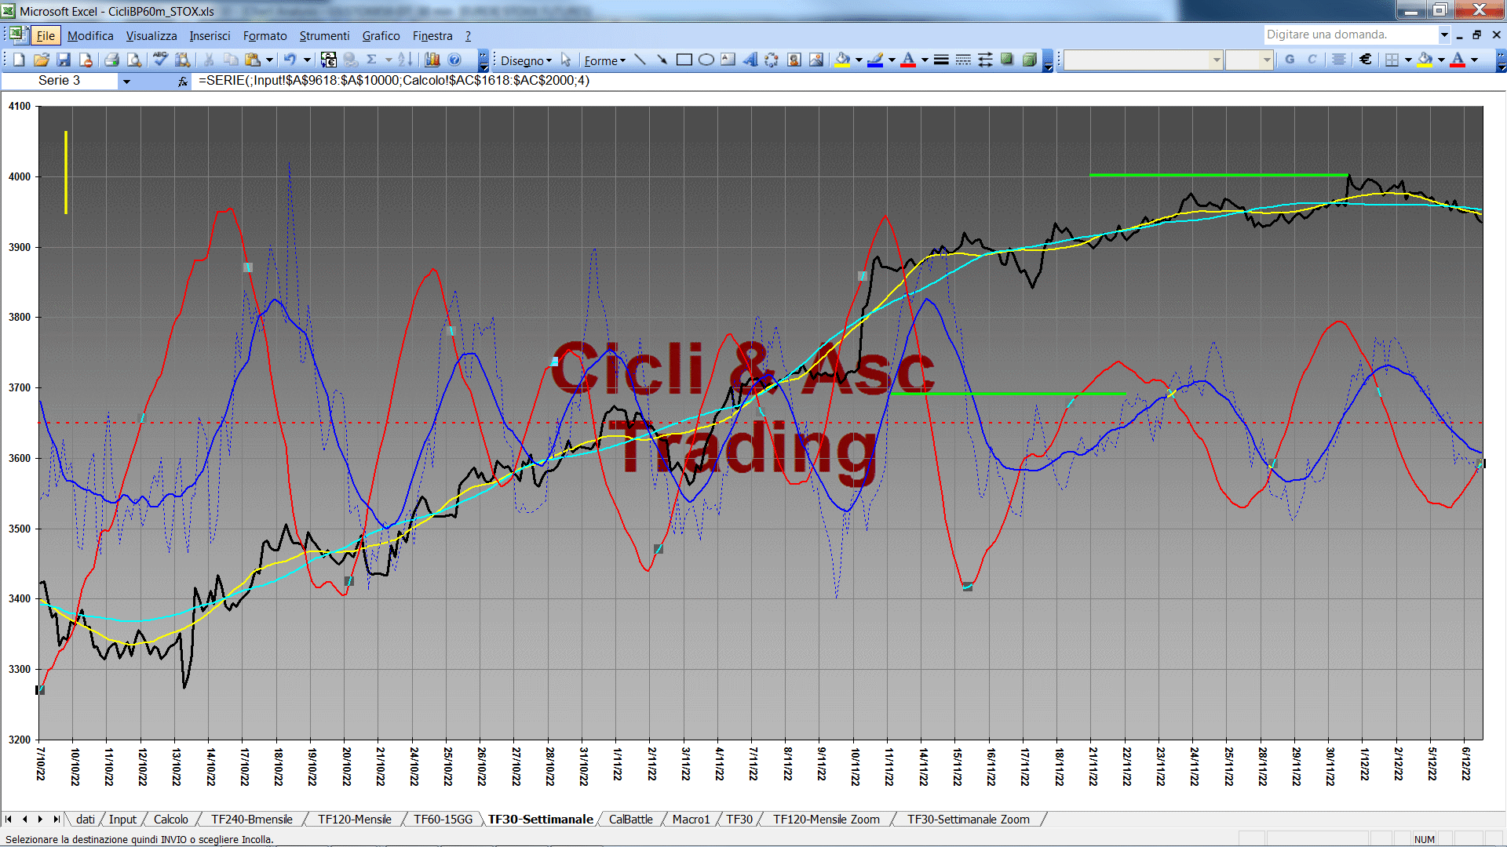Open line style options icon
This screenshot has height=847, width=1507.
(941, 60)
